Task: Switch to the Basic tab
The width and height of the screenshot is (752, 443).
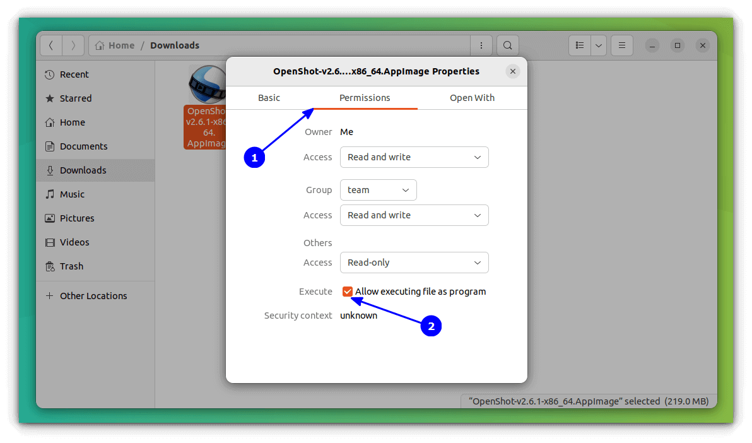Action: [x=269, y=98]
